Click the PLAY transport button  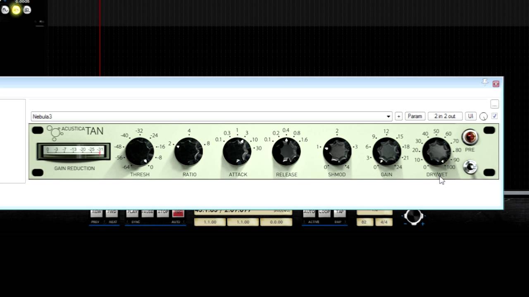pos(132,213)
